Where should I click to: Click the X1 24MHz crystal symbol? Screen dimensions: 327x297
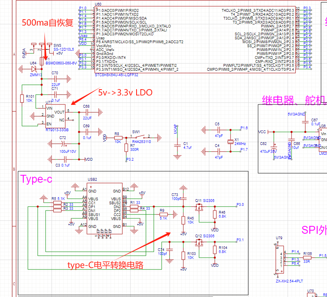[x=230, y=142]
